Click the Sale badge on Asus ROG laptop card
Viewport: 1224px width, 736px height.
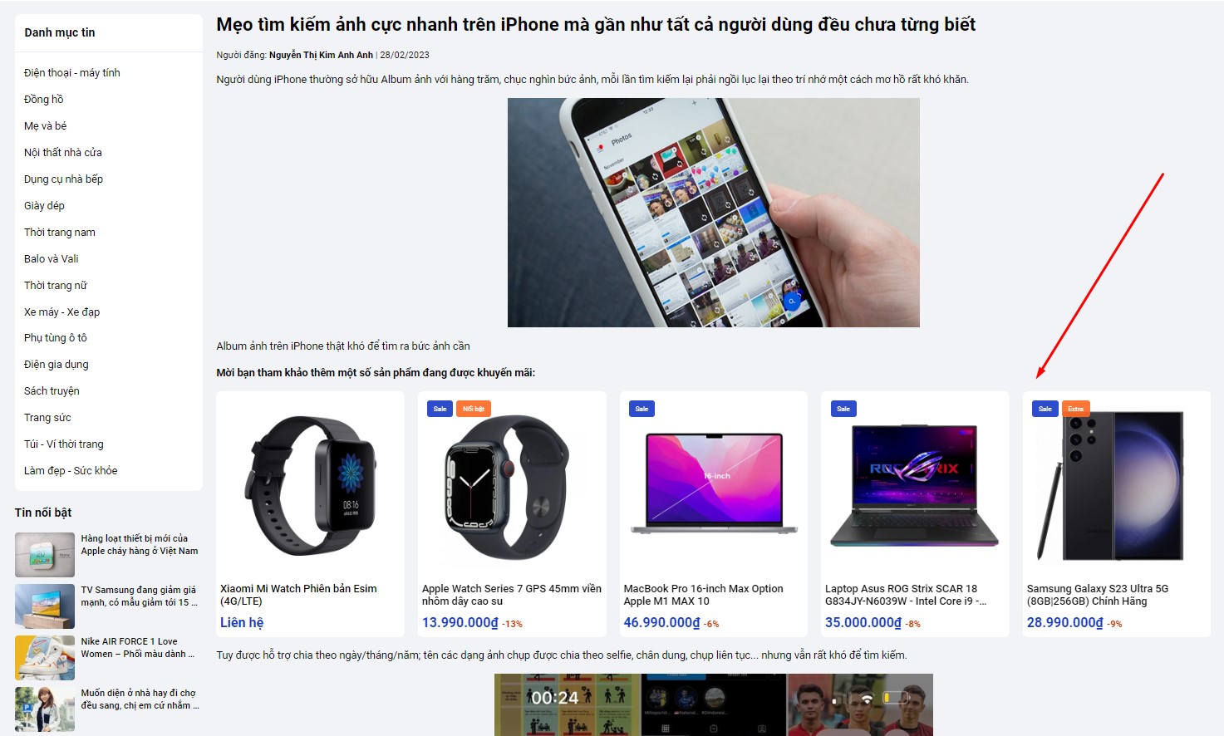click(x=843, y=409)
